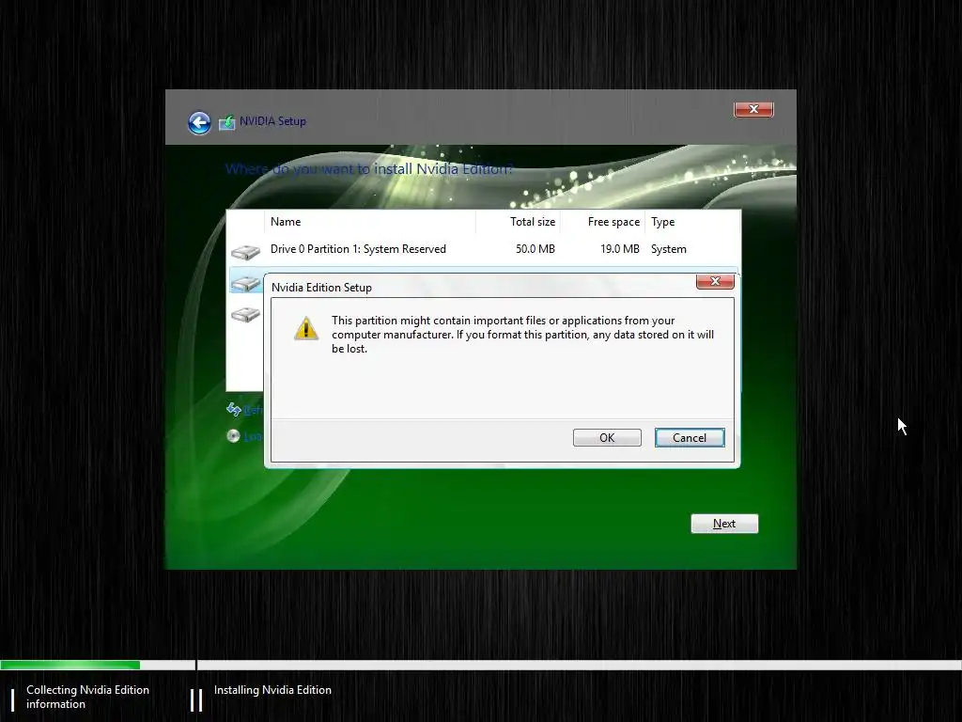The image size is (962, 722).
Task: Click 'Collecting Nvidia Edition information' step label
Action: point(87,697)
